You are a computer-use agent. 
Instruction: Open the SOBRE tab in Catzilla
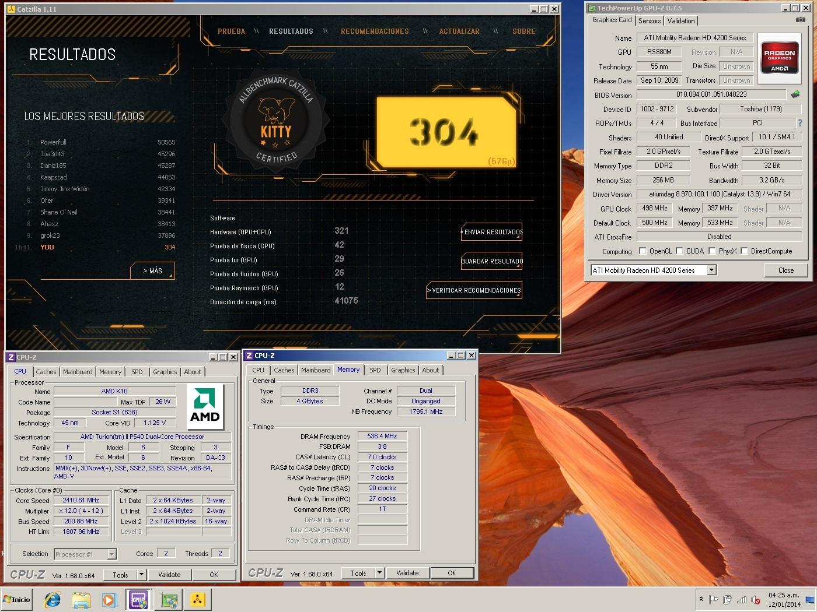coord(524,31)
